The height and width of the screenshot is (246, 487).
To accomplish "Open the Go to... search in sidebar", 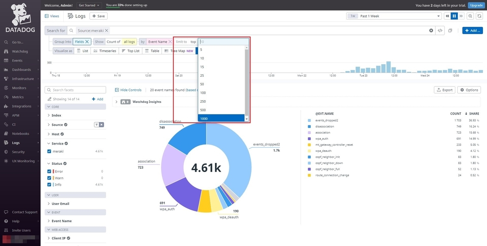I will pos(17,42).
